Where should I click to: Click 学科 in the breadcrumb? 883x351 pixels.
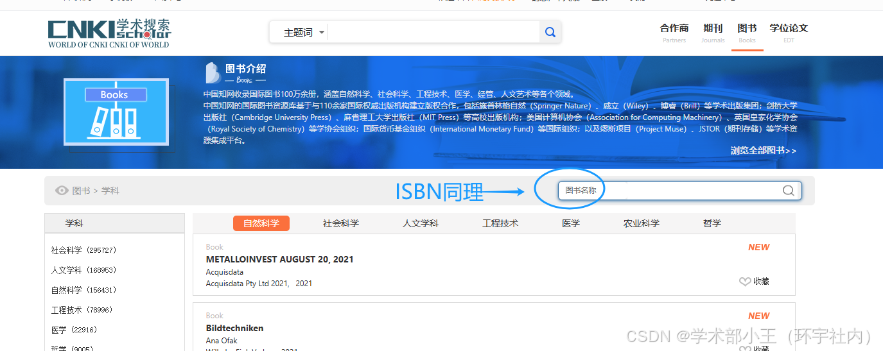(x=110, y=191)
